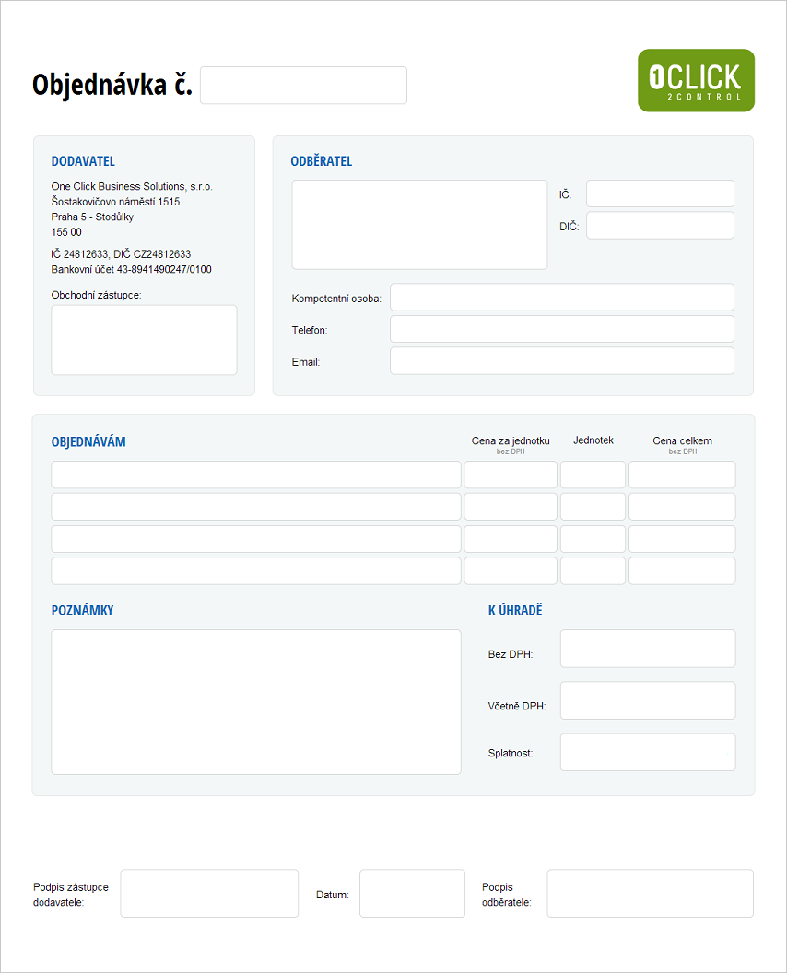Focus the Splatnost field
787x973 pixels.
648,752
